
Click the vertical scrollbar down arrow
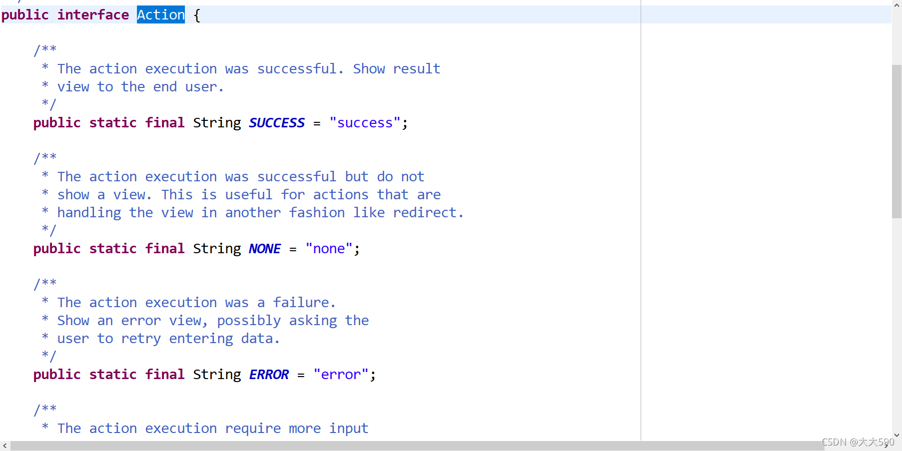pos(897,435)
